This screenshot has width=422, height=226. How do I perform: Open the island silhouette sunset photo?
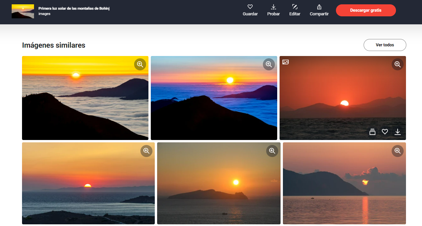[219, 187]
